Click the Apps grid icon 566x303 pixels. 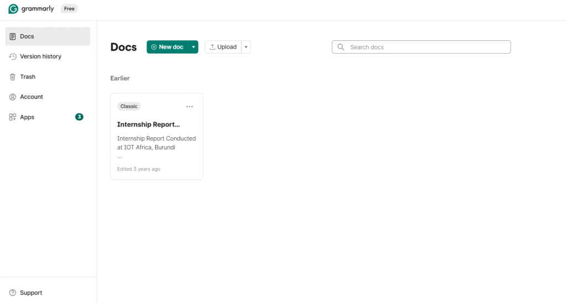pyautogui.click(x=13, y=117)
